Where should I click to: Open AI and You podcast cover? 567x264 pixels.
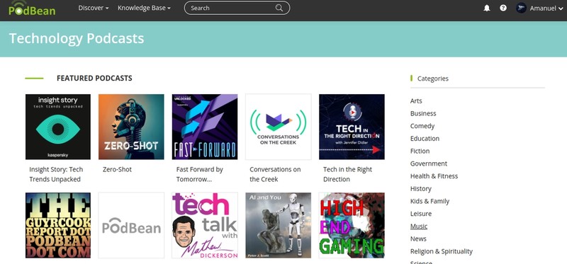(278, 225)
